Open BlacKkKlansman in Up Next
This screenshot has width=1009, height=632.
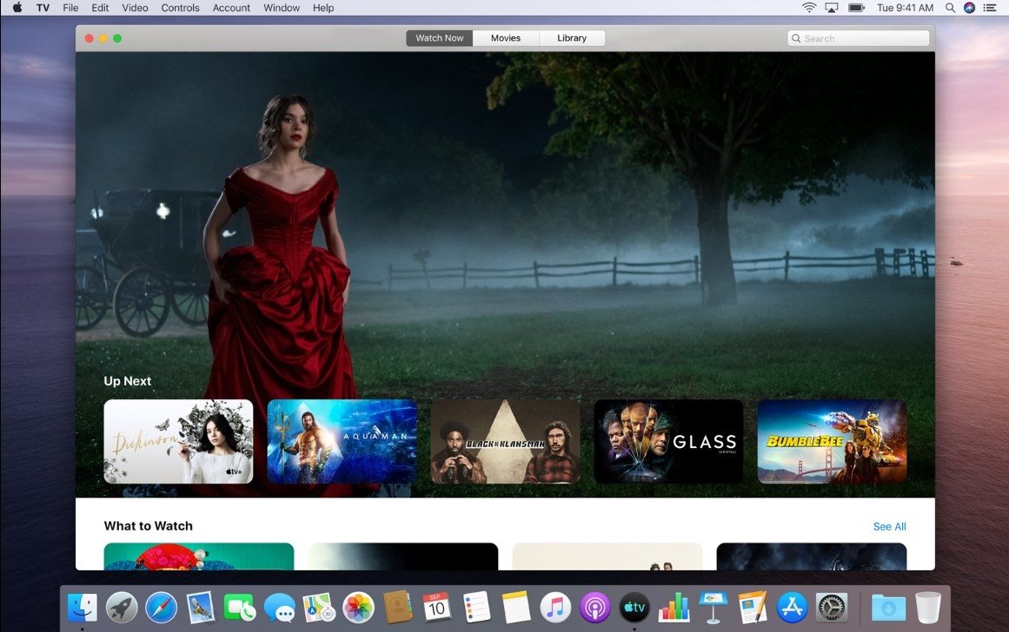(x=505, y=442)
